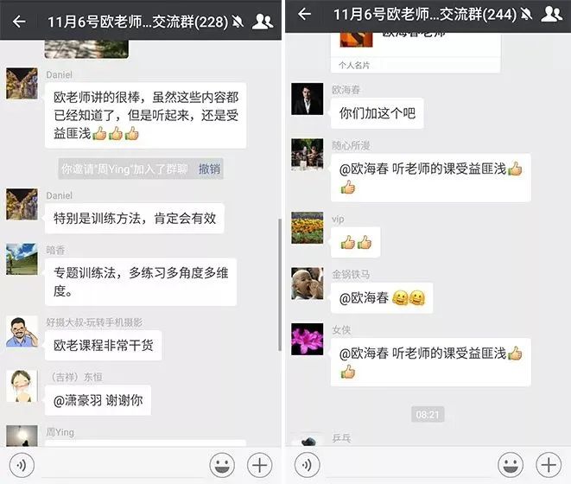Tap 女侠's pink flower avatar
This screenshot has width=571, height=484.
(x=307, y=339)
